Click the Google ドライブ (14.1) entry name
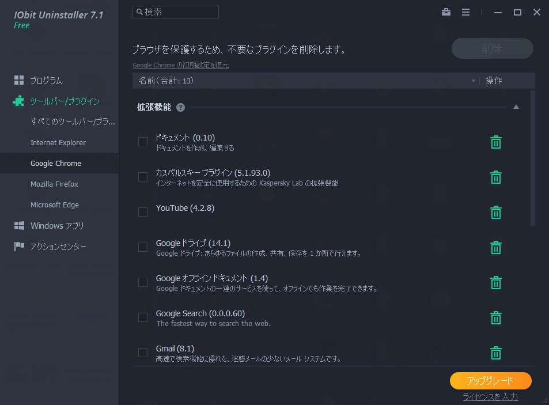 click(193, 243)
